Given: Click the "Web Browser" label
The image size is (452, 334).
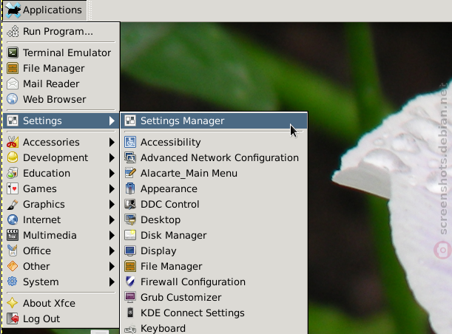Looking at the screenshot, I should coord(55,99).
